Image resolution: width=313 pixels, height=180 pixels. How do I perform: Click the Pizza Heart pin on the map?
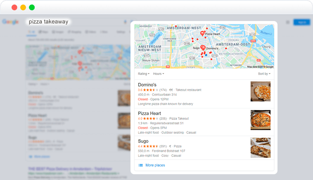pos(202,33)
